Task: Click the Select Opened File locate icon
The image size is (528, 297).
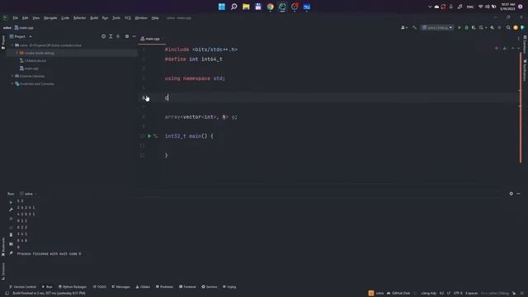Action: coord(103,36)
